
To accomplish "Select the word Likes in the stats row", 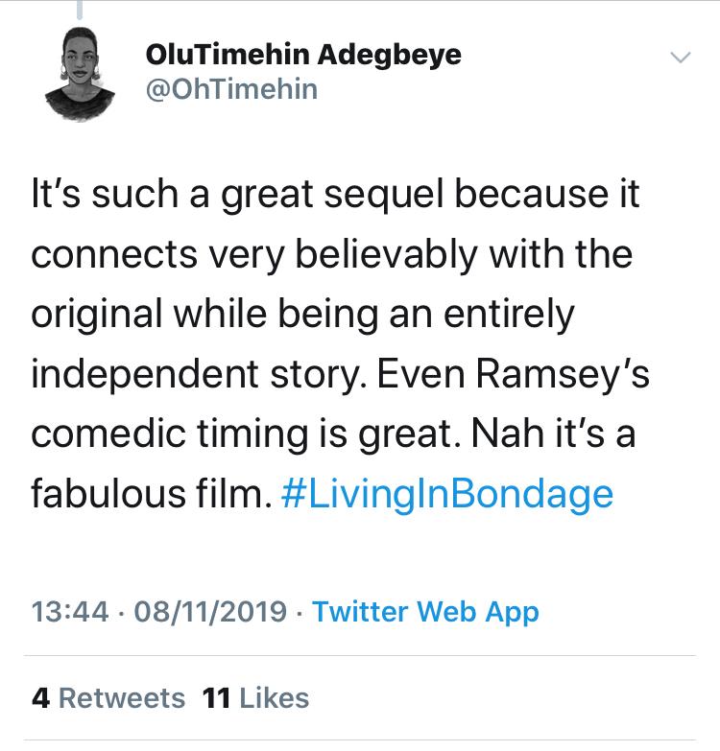I will (x=275, y=697).
